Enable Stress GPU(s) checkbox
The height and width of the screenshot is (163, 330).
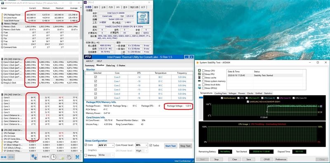[203, 88]
